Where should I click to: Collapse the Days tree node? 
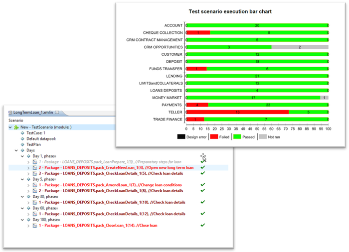click(16, 150)
